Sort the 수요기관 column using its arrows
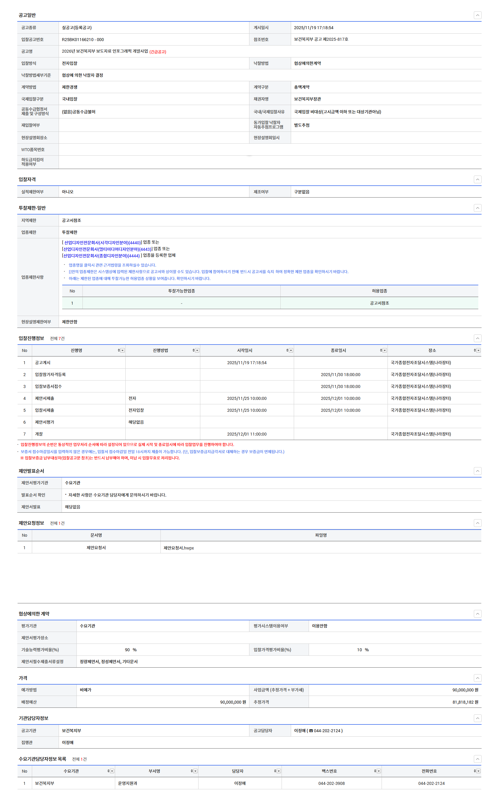 coord(108,771)
